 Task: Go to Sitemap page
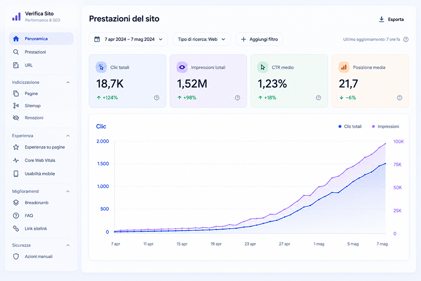(41, 106)
